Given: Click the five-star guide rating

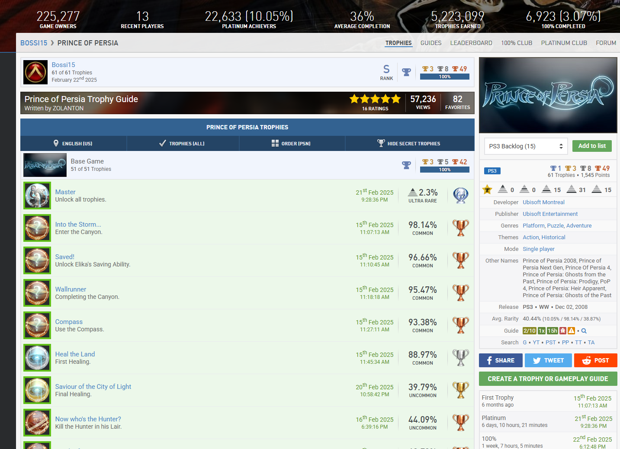Looking at the screenshot, I should [x=375, y=99].
